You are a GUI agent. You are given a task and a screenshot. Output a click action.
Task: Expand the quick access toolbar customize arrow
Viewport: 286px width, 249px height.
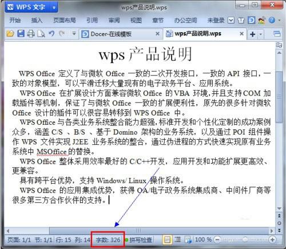pyautogui.click(x=74, y=34)
